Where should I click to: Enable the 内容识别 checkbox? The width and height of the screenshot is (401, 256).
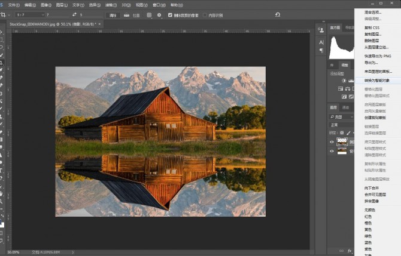[205, 14]
